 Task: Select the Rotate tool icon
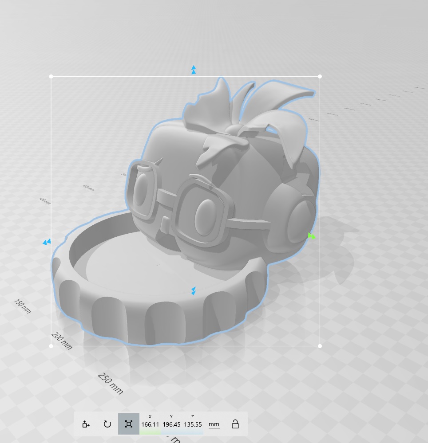[107, 424]
